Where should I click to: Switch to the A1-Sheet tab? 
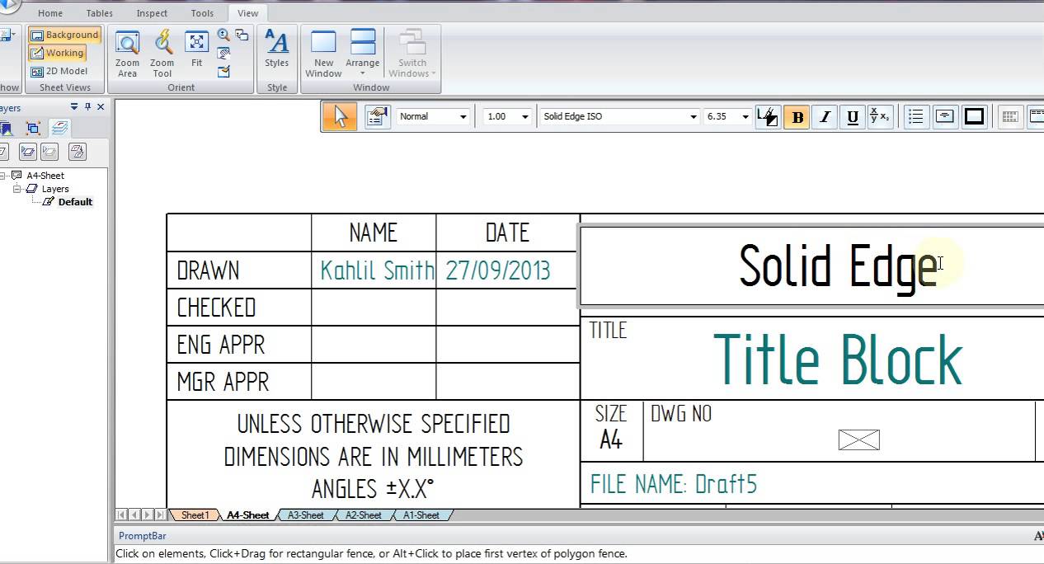[421, 515]
